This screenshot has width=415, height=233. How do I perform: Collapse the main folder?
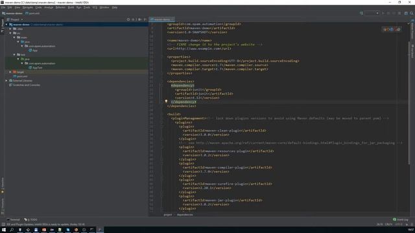tap(14, 38)
